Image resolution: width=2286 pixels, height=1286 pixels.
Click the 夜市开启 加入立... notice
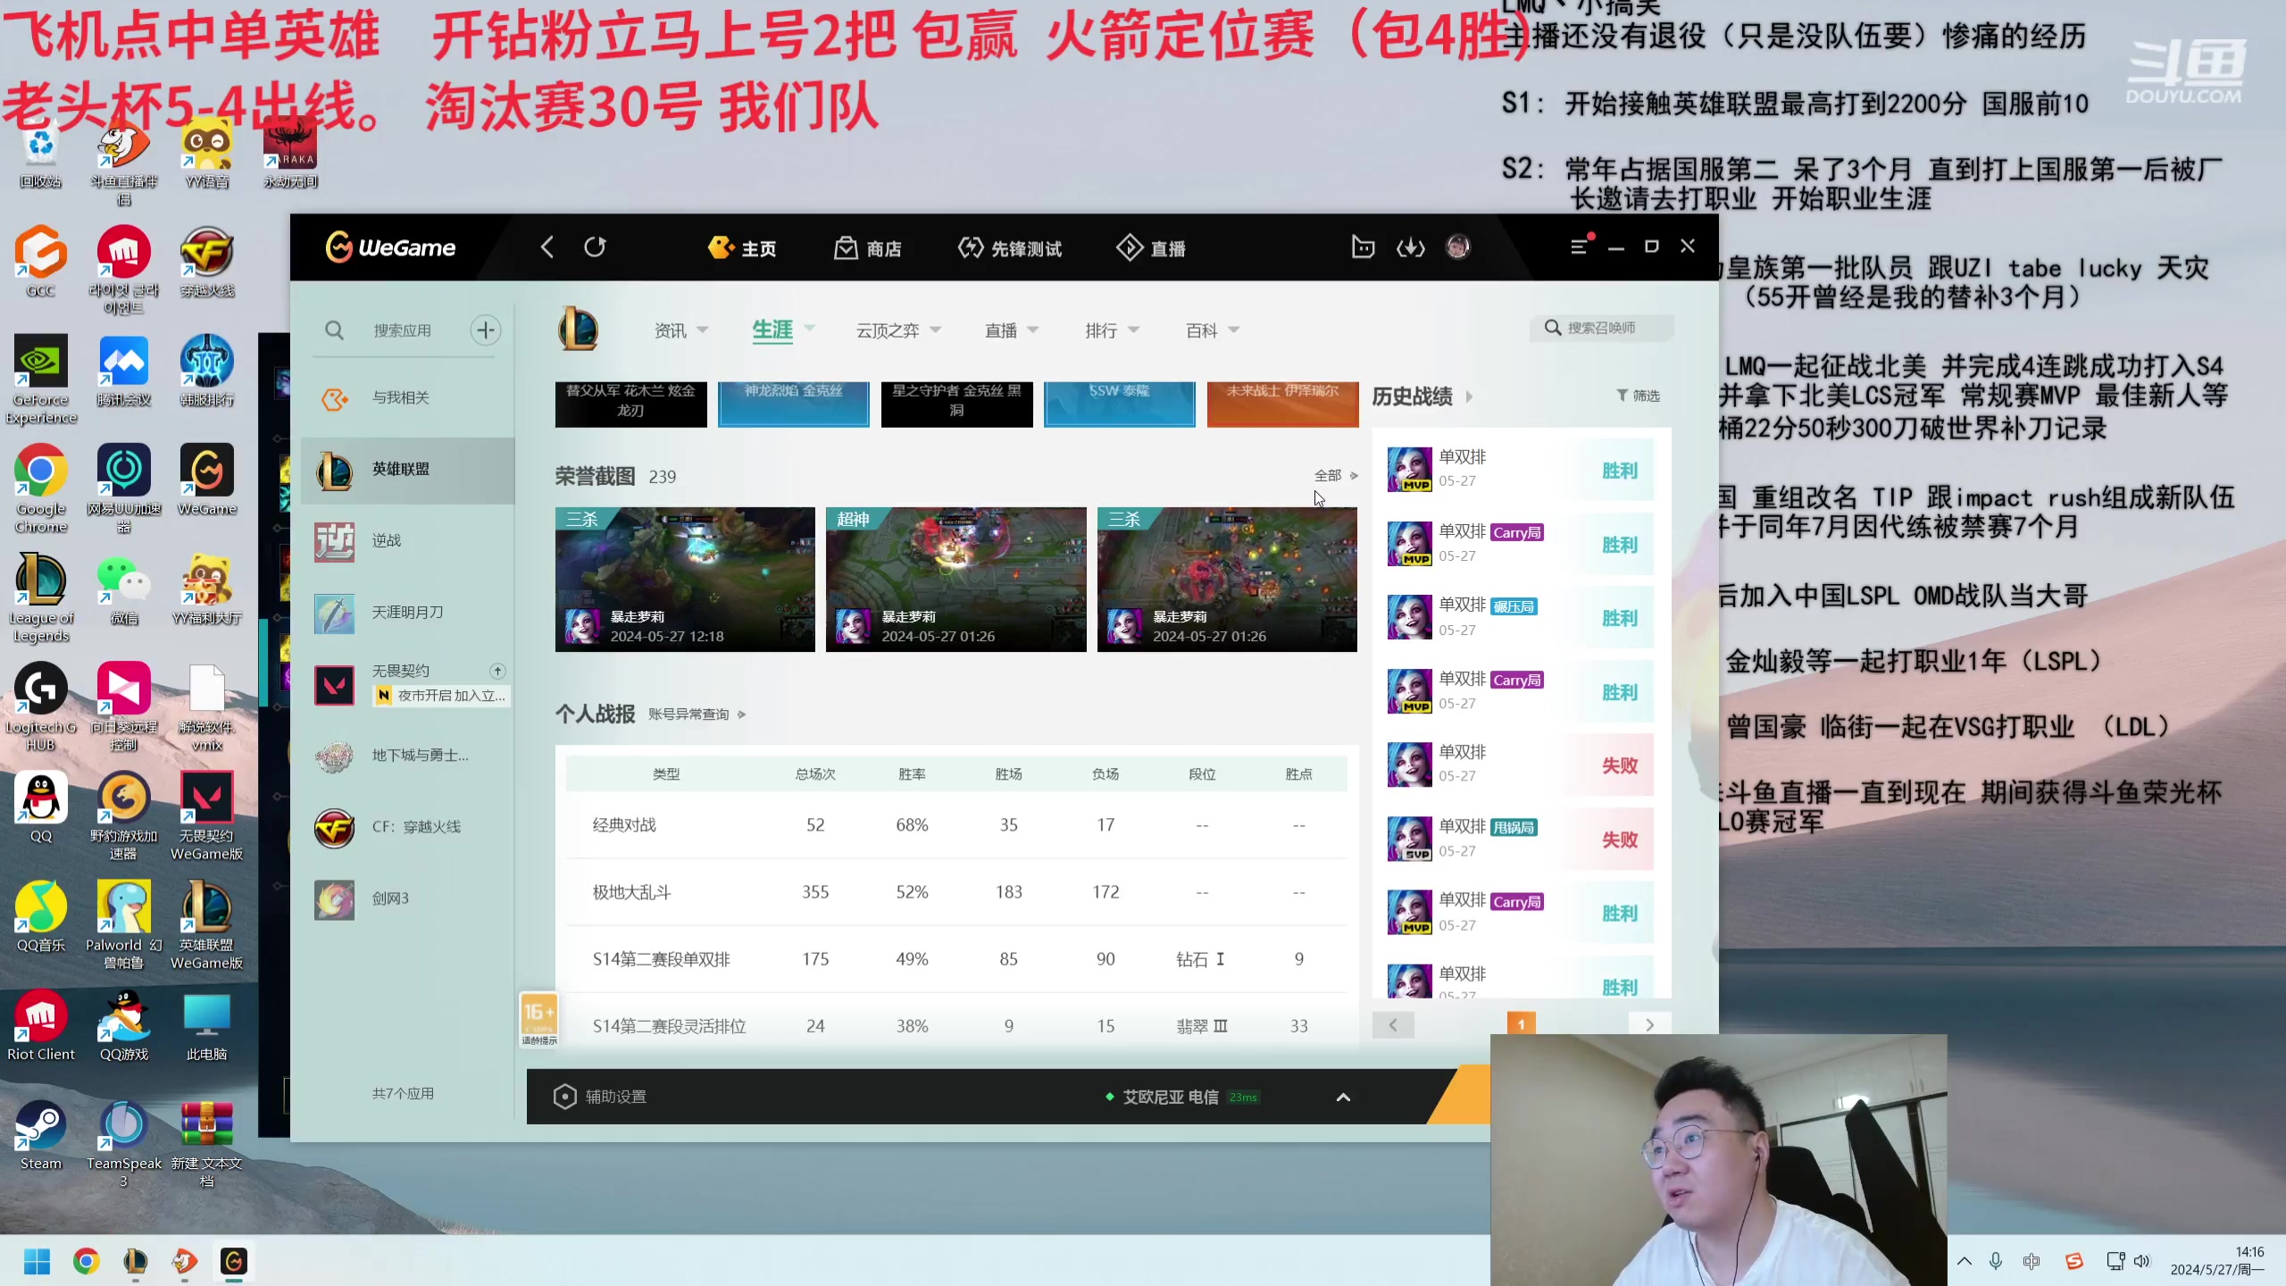coord(442,696)
